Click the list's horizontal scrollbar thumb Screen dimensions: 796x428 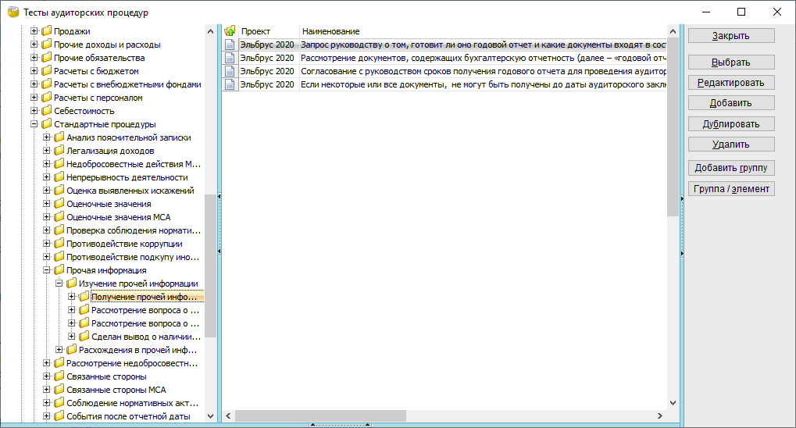coord(320,416)
